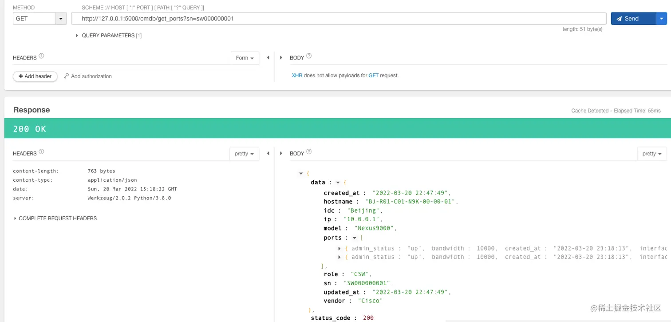Expand COMPLETE REQUEST HEADERS section
671x322 pixels.
[16, 219]
